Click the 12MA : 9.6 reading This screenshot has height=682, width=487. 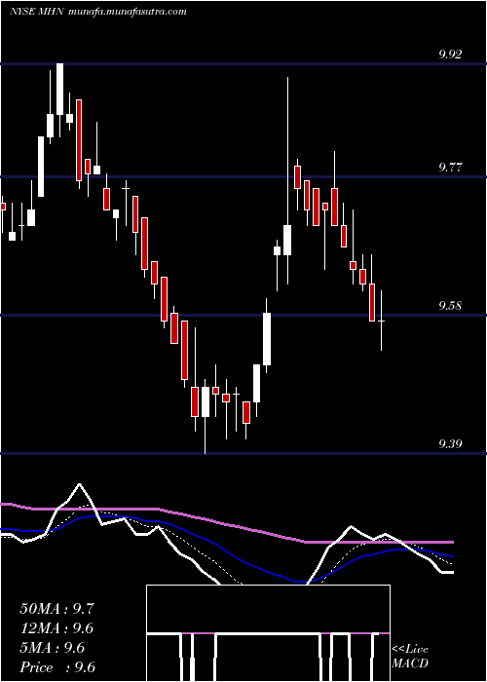coord(56,628)
